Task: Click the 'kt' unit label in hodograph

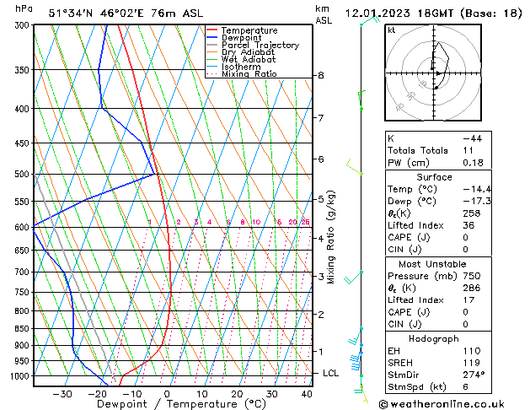Action: click(x=392, y=30)
